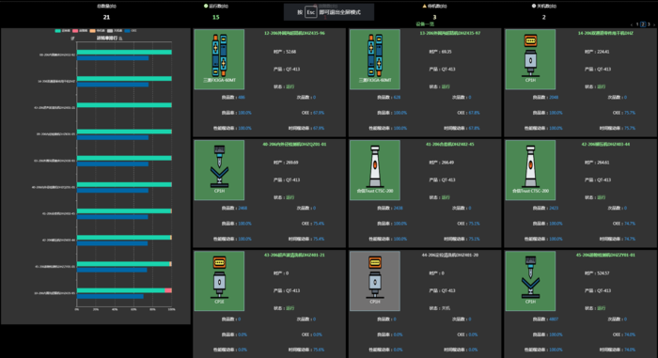
Task: Click the top teal bar in ranking chart
Action: click(124, 52)
